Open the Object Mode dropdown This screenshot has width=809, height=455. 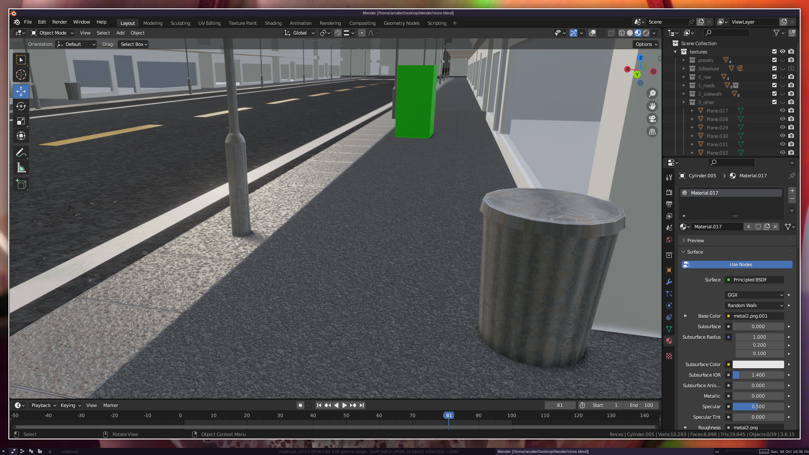tap(52, 33)
